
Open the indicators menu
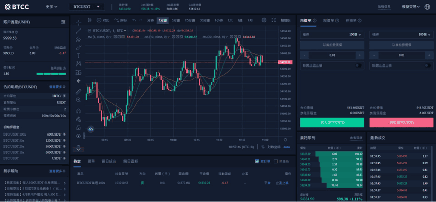point(120,20)
